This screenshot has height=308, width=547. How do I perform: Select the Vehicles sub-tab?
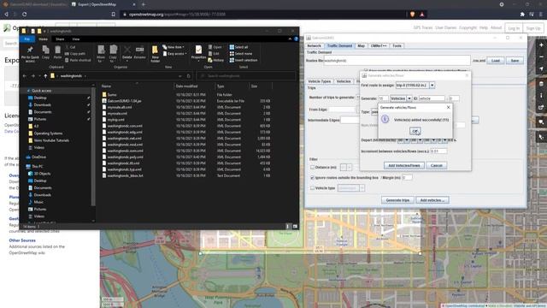(344, 81)
